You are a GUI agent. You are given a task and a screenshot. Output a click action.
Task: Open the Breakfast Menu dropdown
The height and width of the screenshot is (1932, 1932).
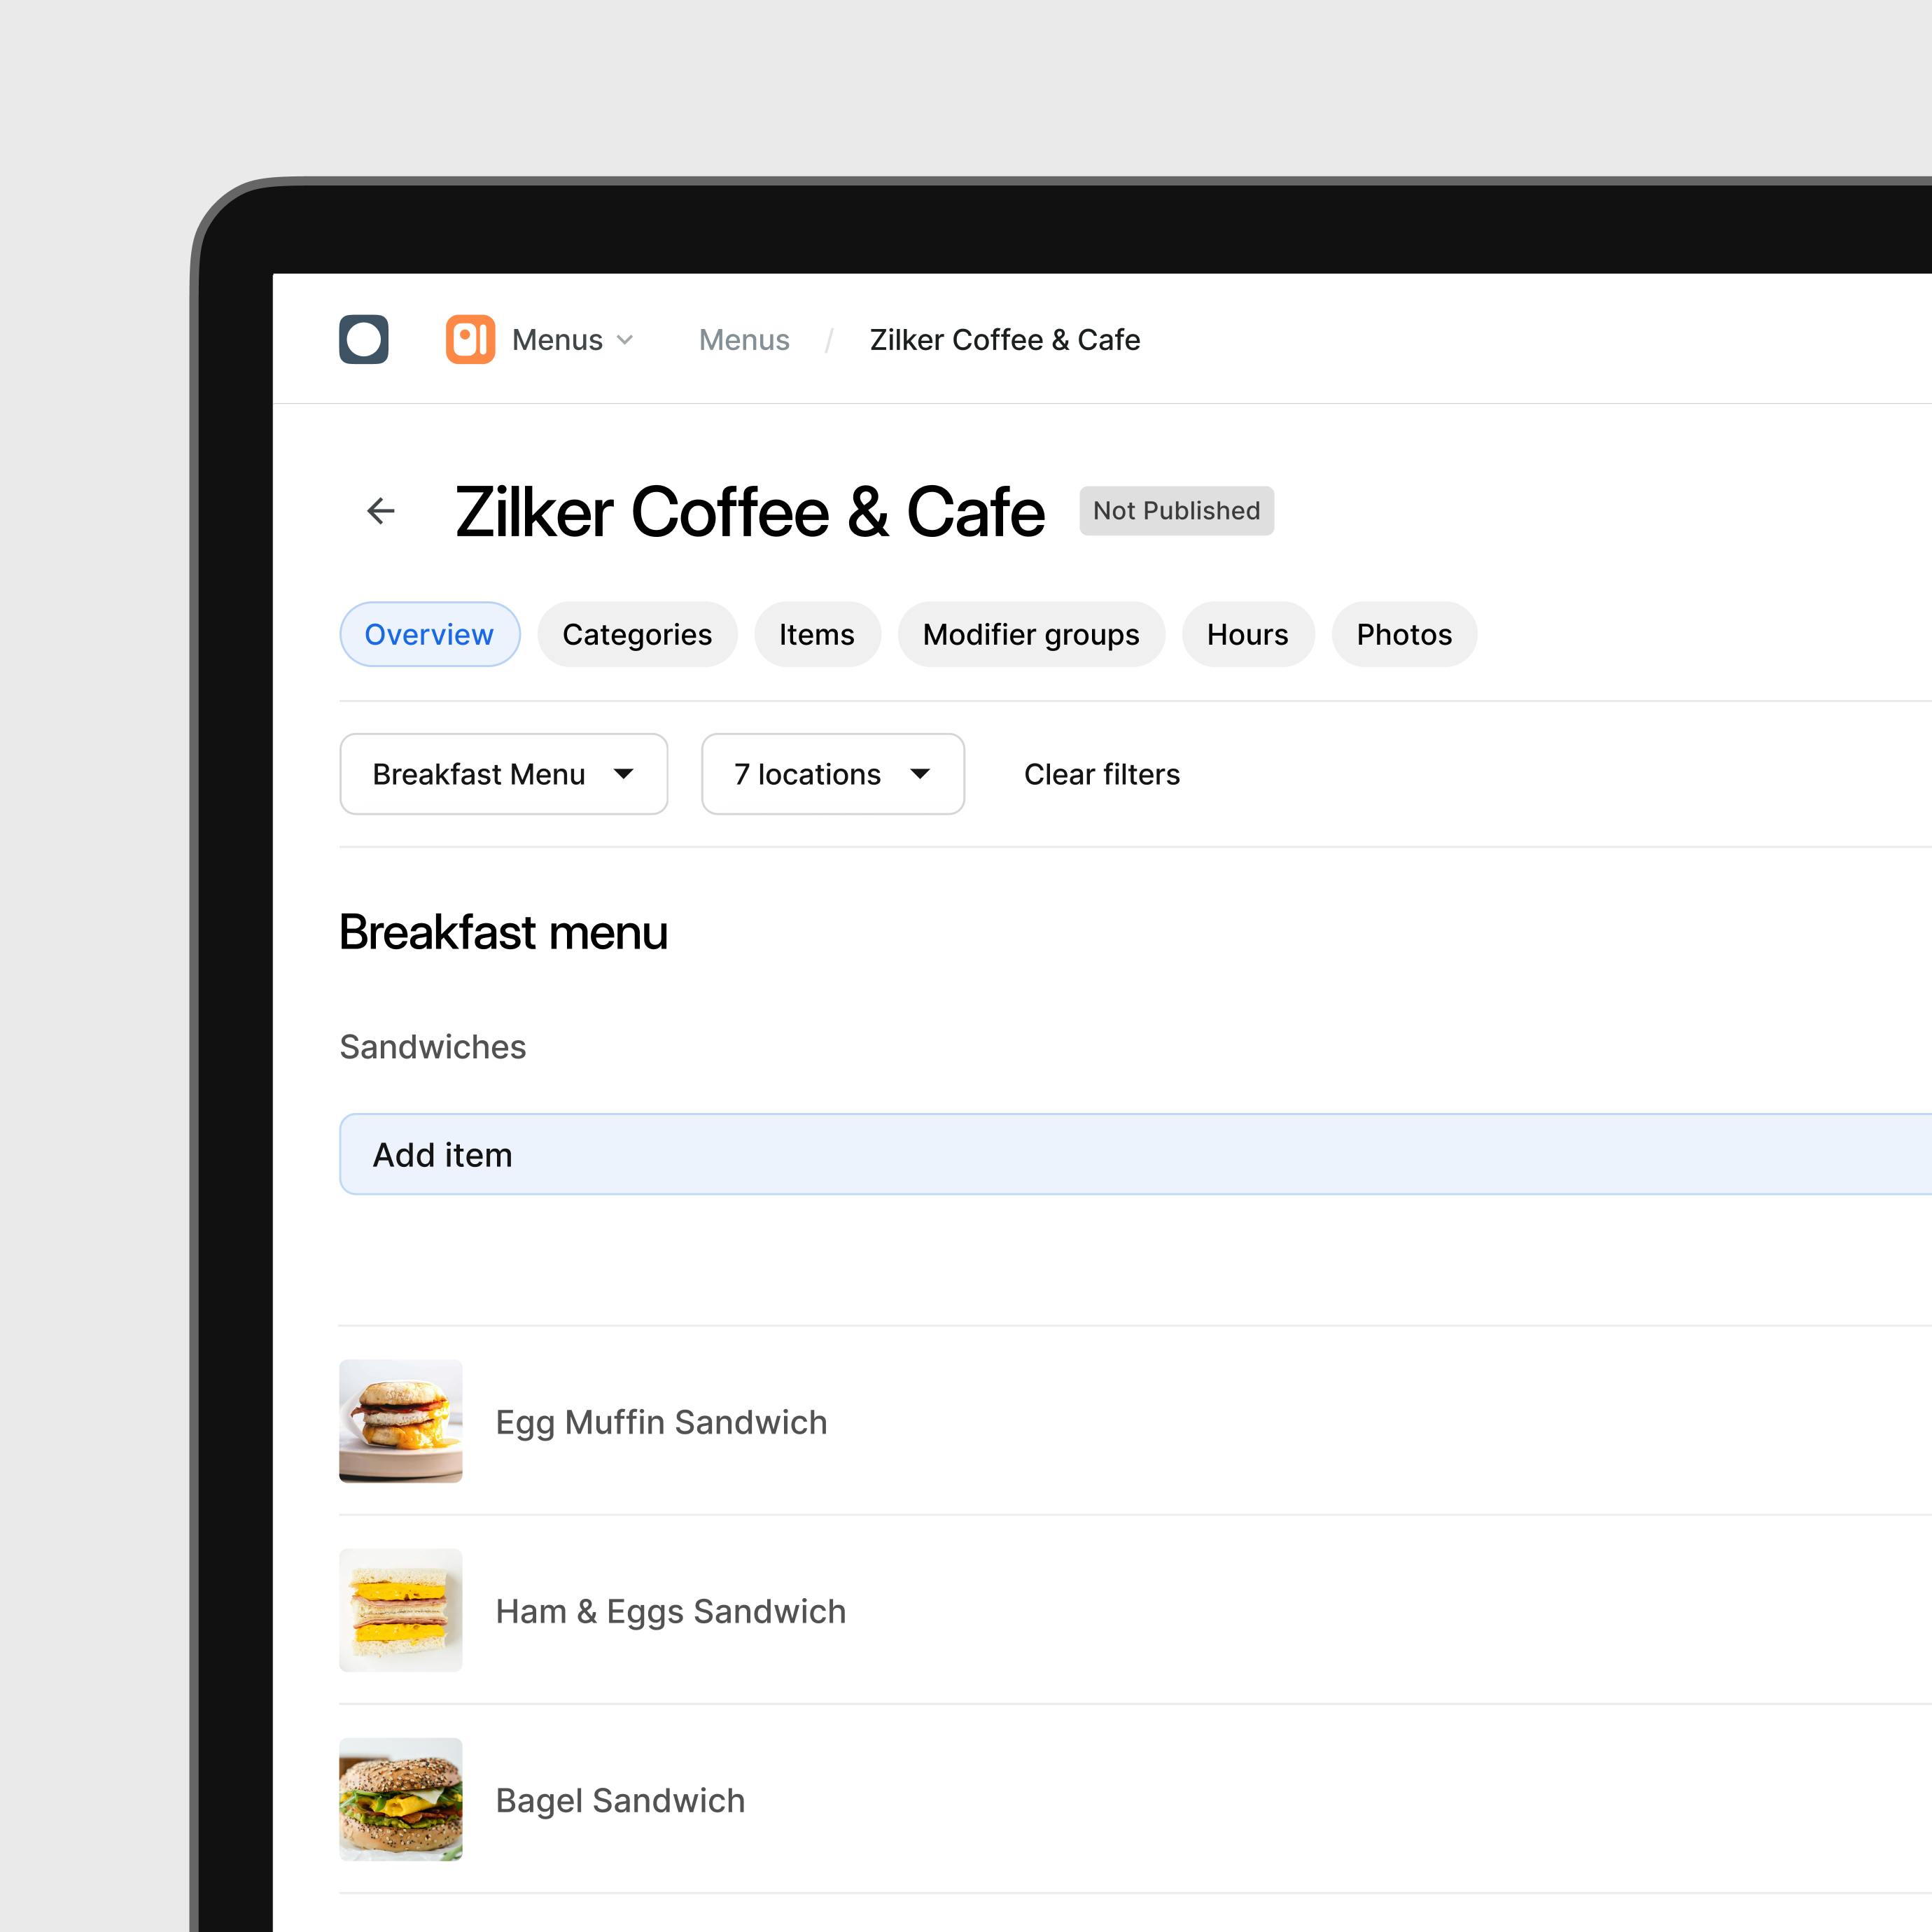(503, 774)
